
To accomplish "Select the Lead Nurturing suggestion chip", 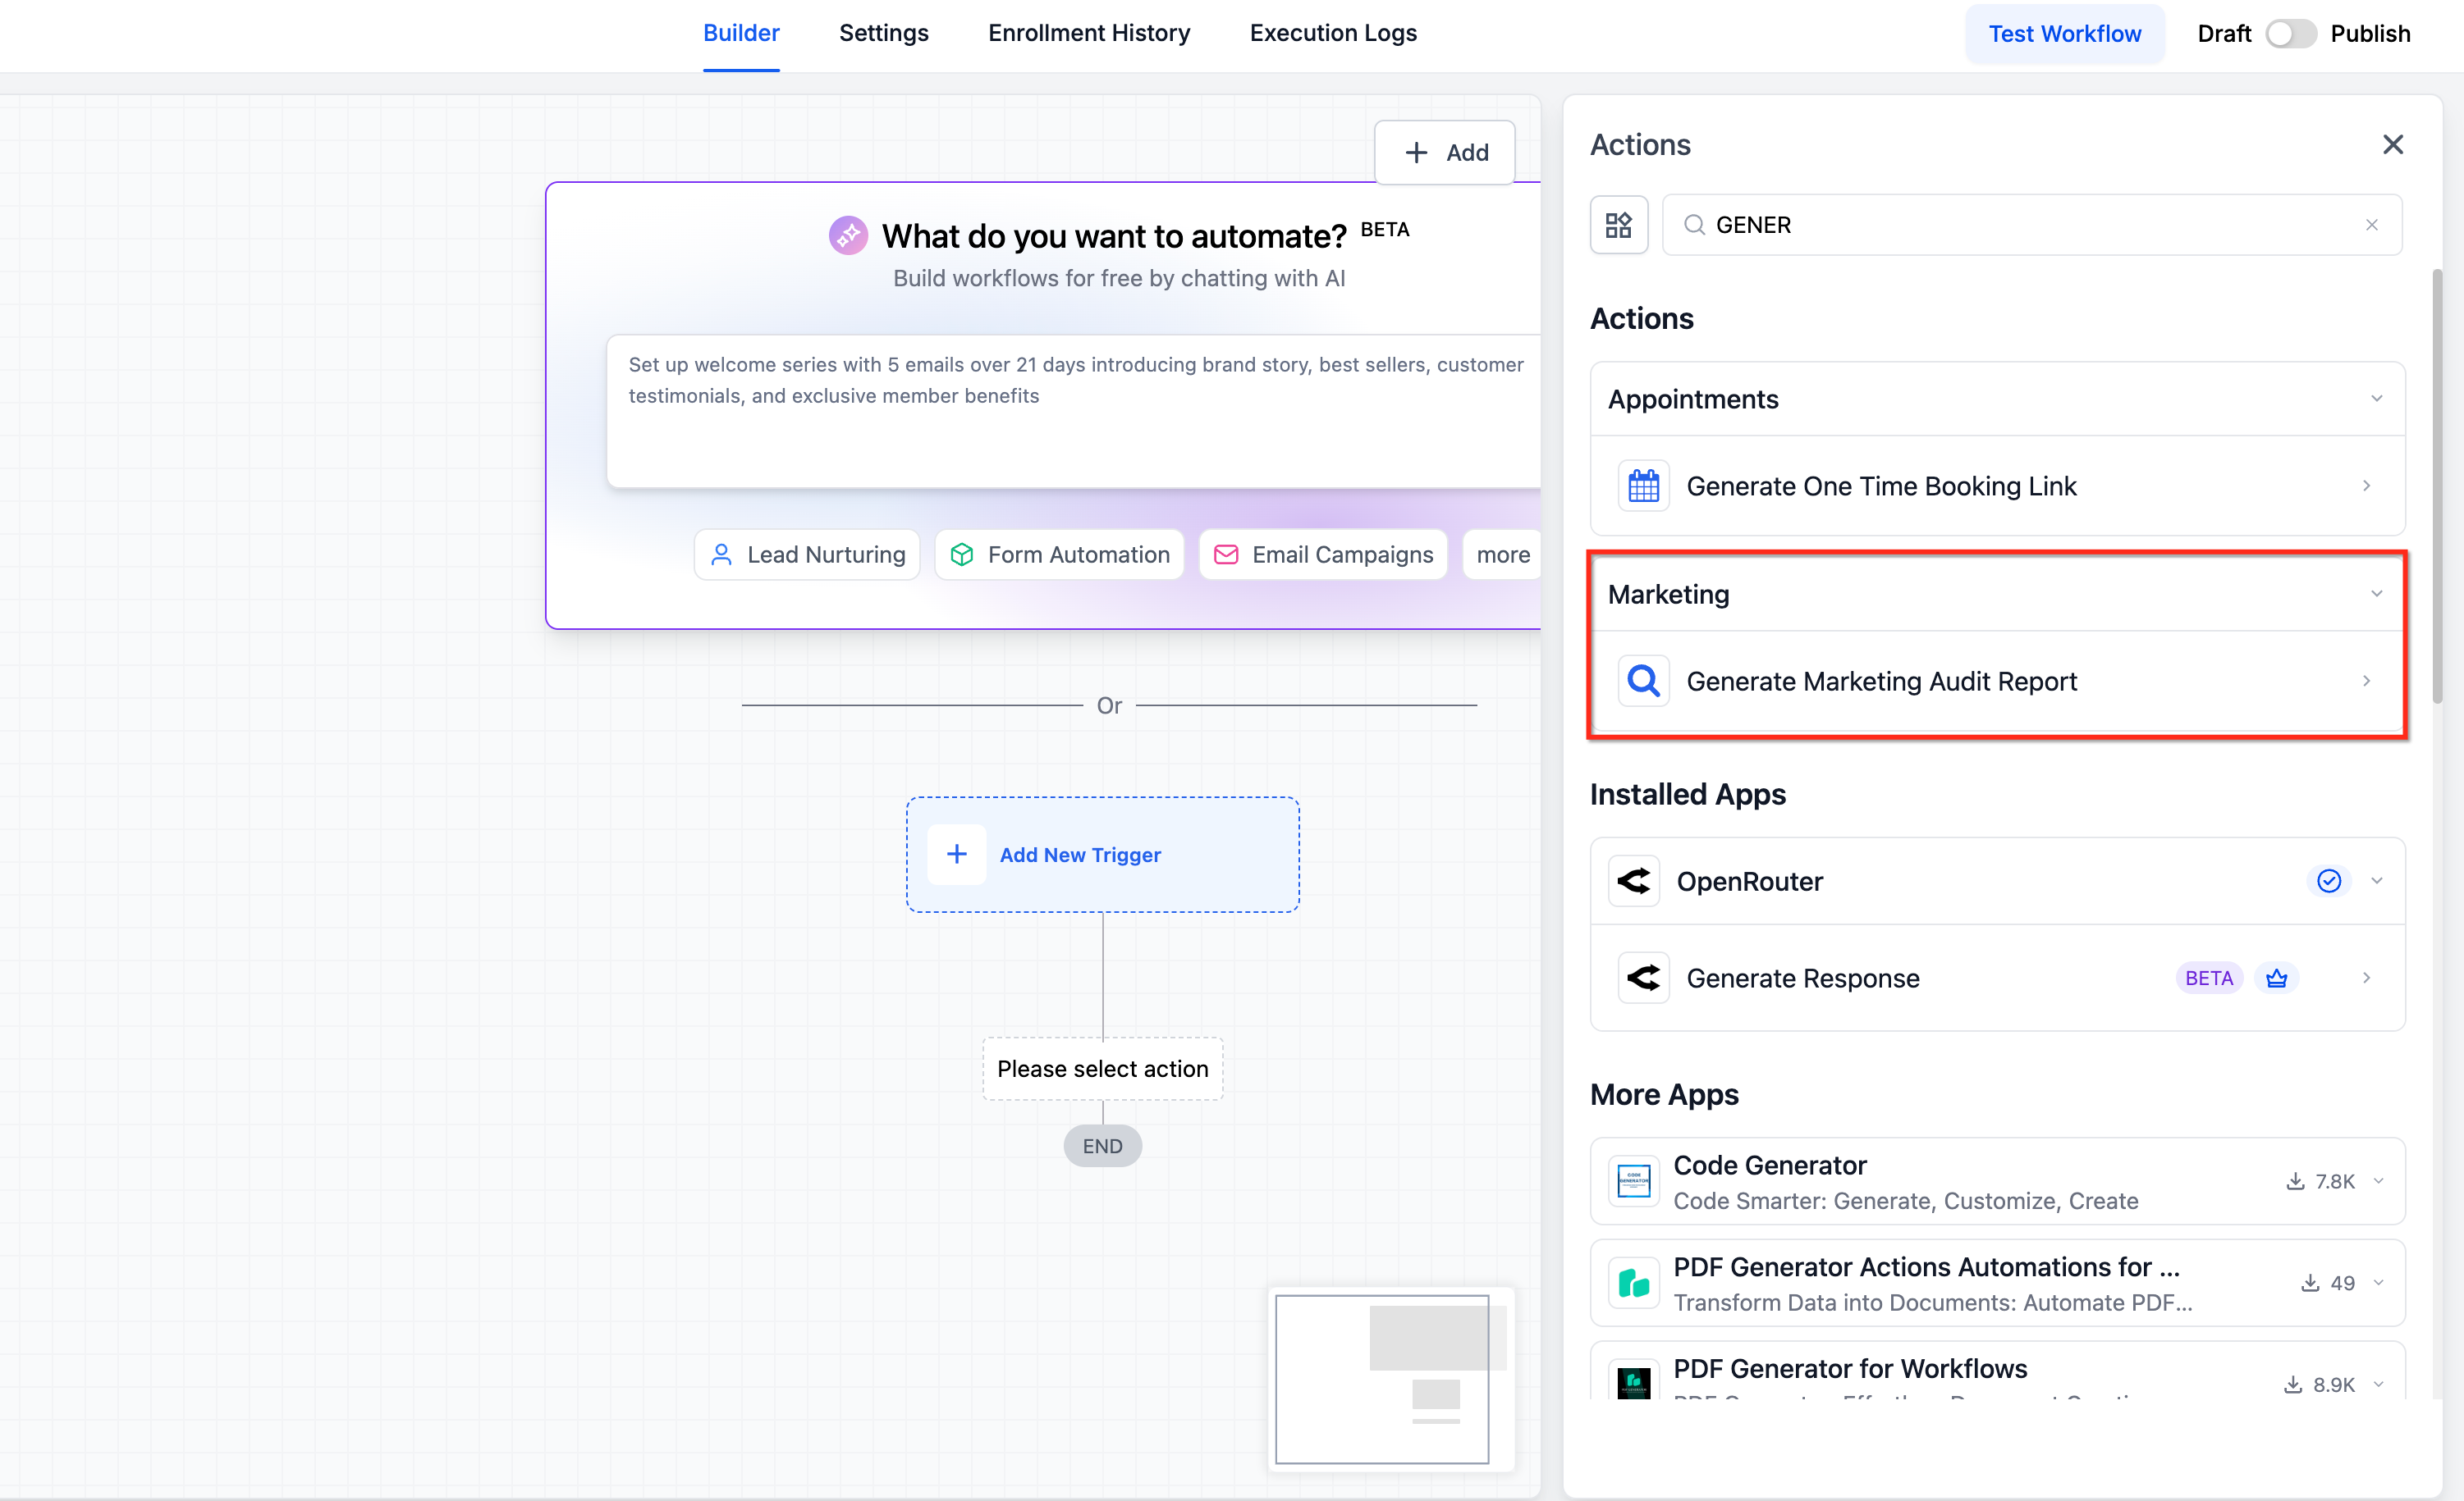I will pos(806,554).
